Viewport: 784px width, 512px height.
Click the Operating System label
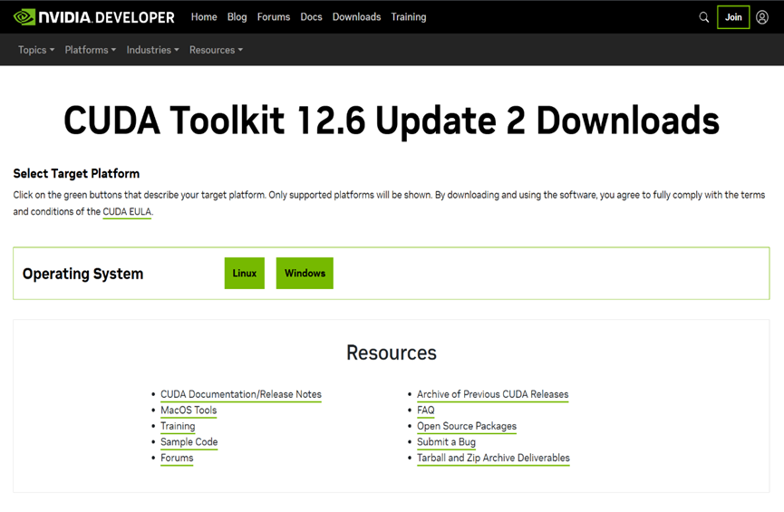(x=83, y=274)
